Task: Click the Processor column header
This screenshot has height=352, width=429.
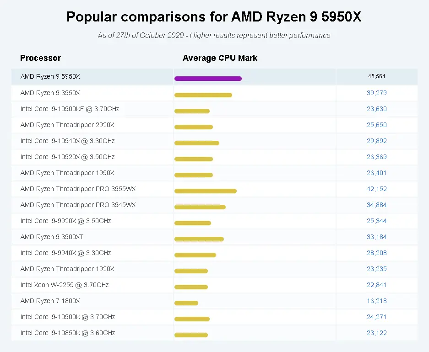Action: pos(40,58)
